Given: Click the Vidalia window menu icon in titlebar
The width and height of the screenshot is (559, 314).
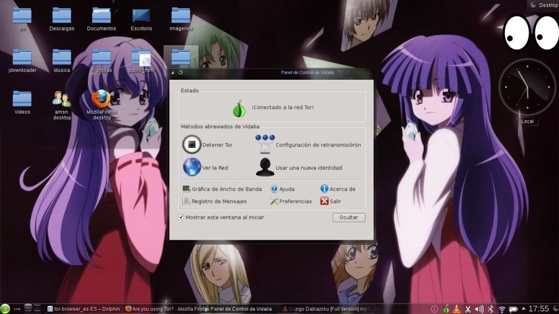Looking at the screenshot, I should (x=173, y=72).
